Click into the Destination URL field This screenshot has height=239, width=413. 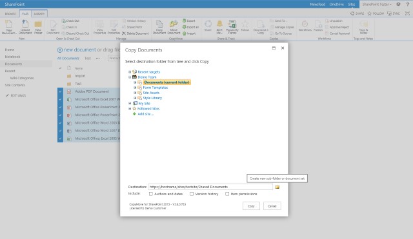(x=210, y=187)
